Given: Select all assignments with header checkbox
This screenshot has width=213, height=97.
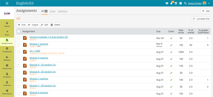Looking at the screenshot, I should 19,31.
